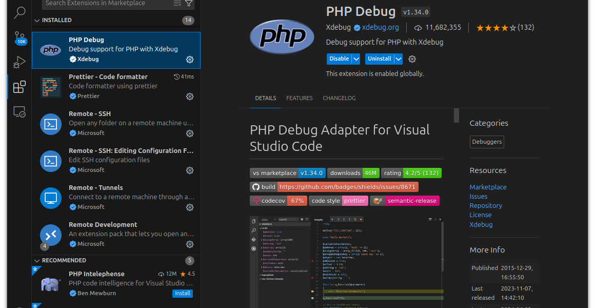Click the gear icon beside Uninstall button
Viewport: 595px width, 308px height.
412,59
